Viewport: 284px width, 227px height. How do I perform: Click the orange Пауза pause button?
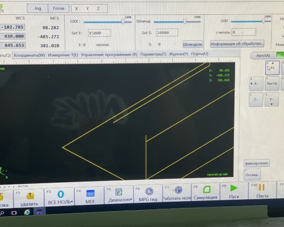[261, 187]
